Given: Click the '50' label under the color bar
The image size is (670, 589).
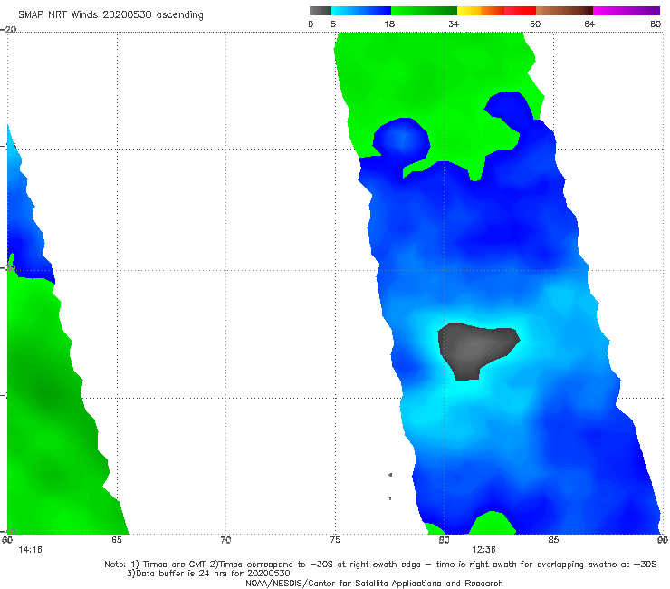Looking at the screenshot, I should pyautogui.click(x=535, y=24).
